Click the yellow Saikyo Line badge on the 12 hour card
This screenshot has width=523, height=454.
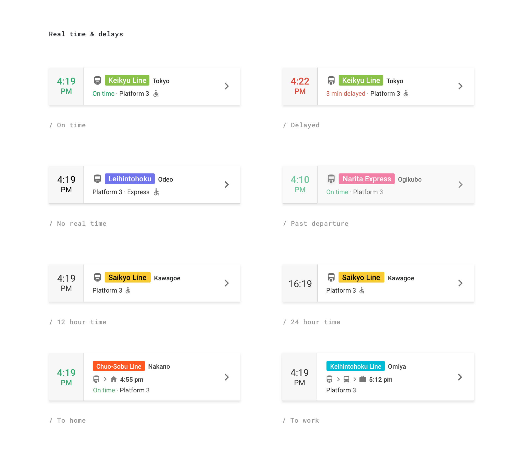click(x=127, y=278)
